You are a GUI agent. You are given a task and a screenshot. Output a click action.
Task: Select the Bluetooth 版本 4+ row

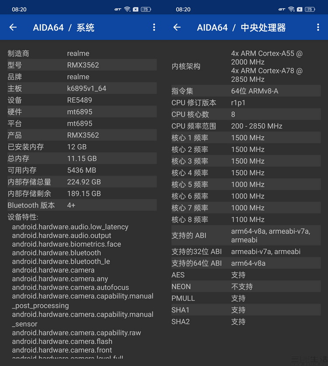tap(82, 205)
